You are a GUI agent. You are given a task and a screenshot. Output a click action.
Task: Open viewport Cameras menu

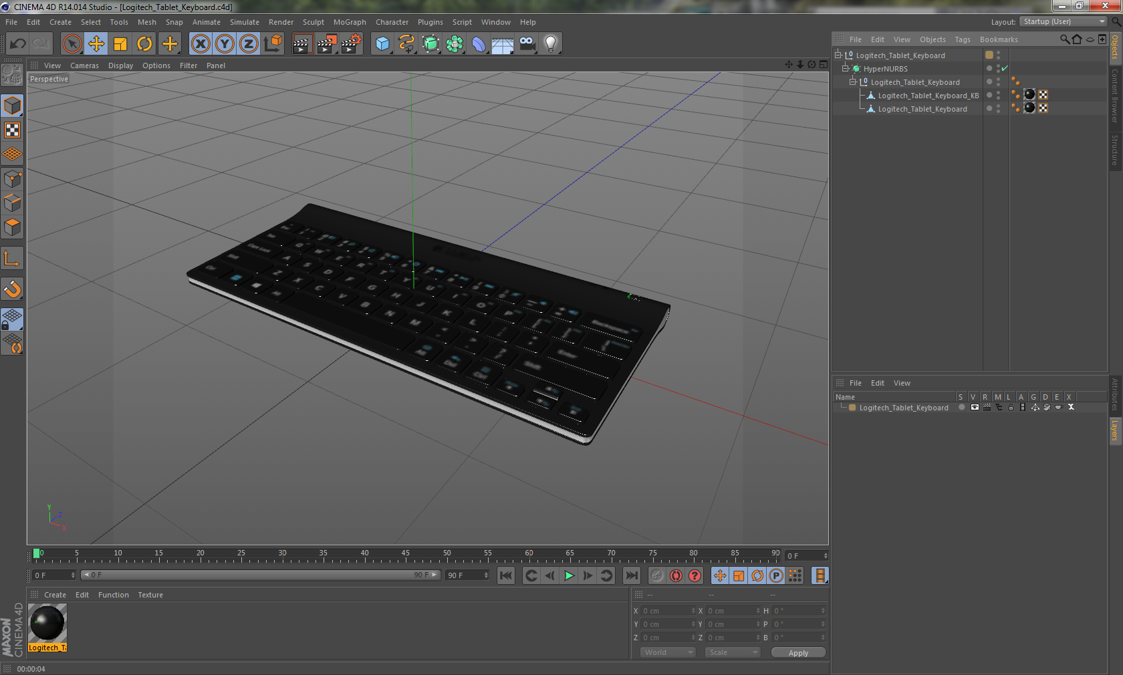[84, 65]
